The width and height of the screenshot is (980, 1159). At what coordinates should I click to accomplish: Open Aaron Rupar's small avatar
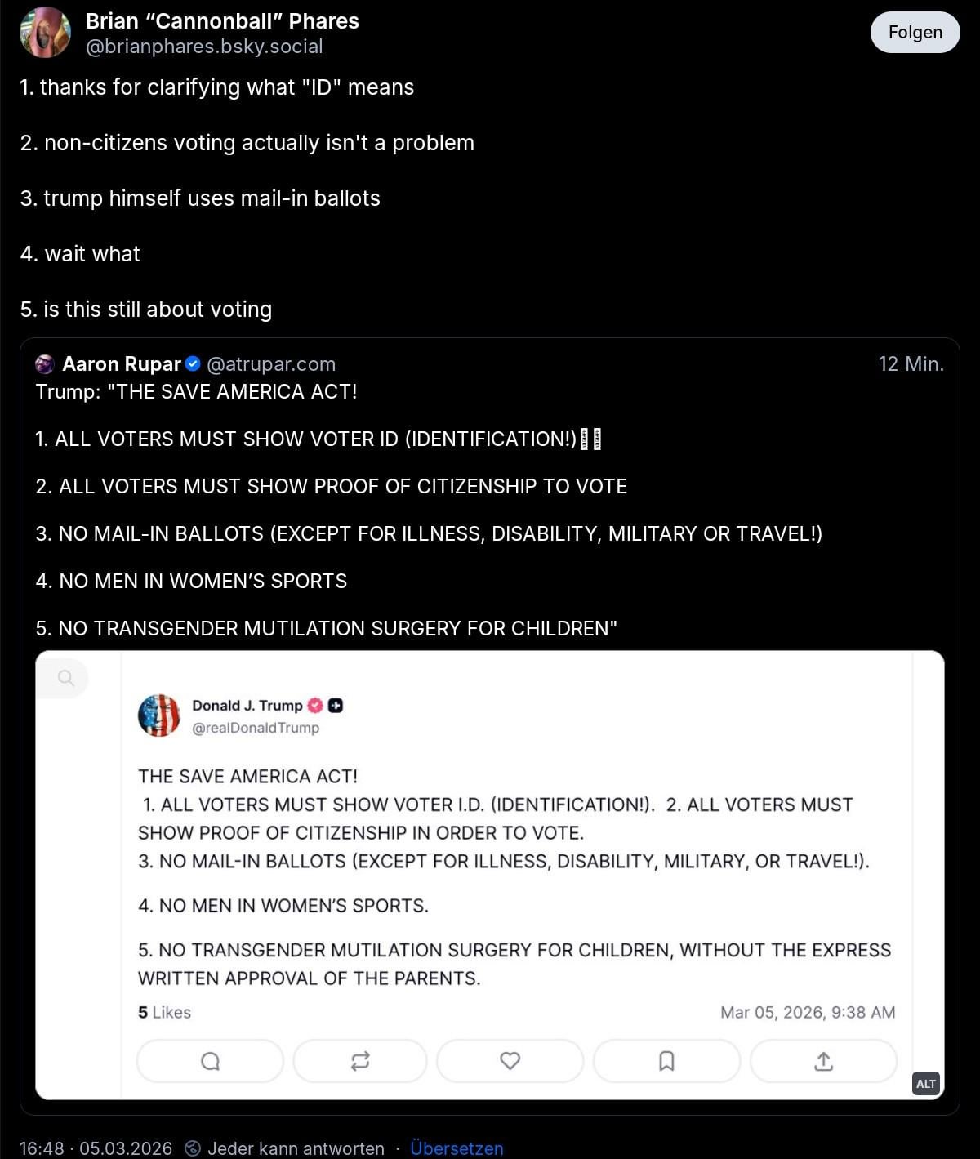(45, 364)
